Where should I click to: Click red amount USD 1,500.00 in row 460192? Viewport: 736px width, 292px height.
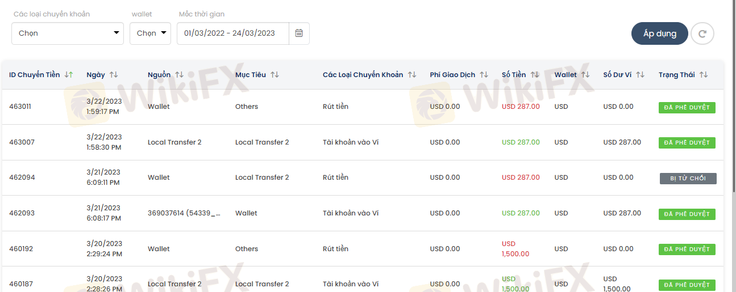(515, 249)
